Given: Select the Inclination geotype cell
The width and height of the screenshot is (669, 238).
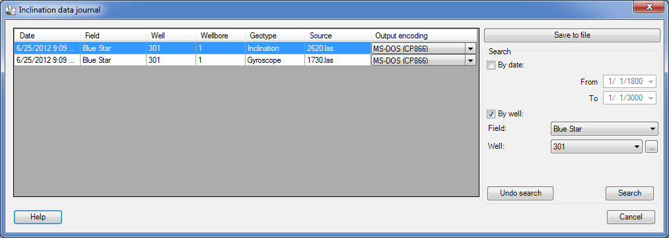Looking at the screenshot, I should click(275, 48).
